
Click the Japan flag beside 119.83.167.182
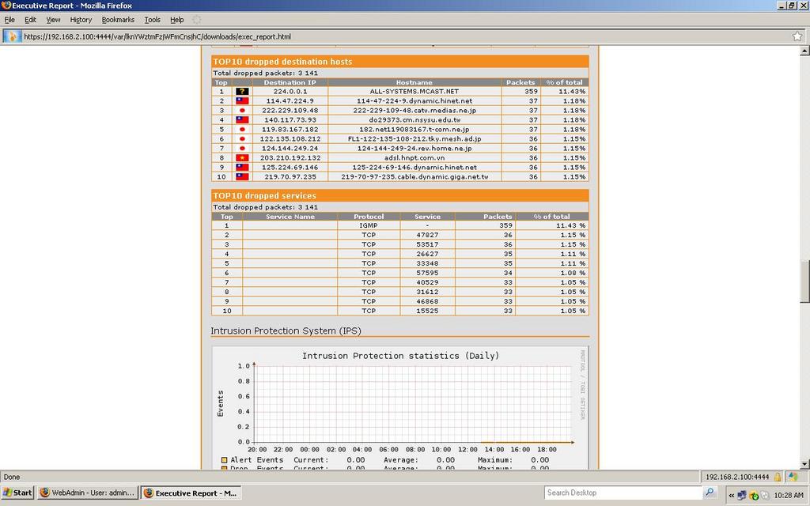click(x=242, y=129)
